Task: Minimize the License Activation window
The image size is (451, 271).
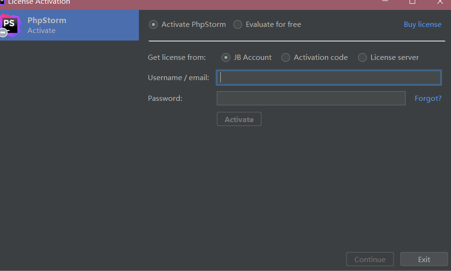Action: [385, 1]
